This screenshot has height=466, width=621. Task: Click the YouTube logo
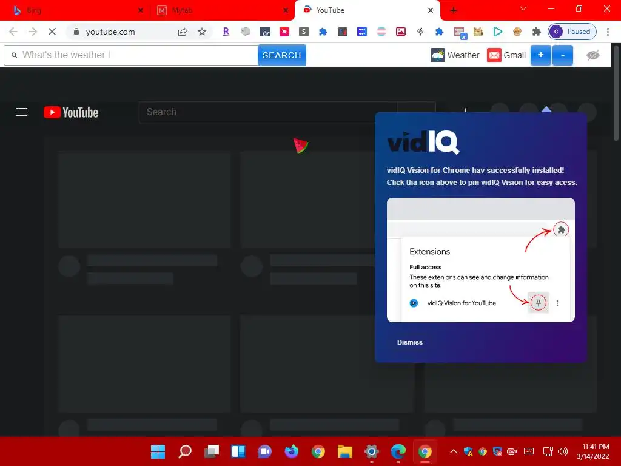coord(71,112)
